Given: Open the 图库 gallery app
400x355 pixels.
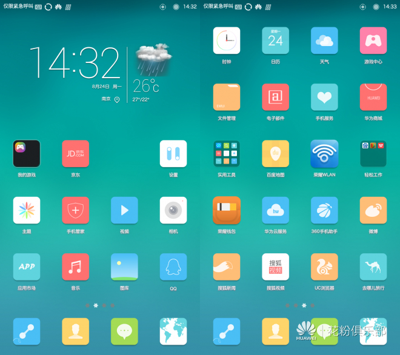Looking at the screenshot, I should pyautogui.click(x=124, y=267).
